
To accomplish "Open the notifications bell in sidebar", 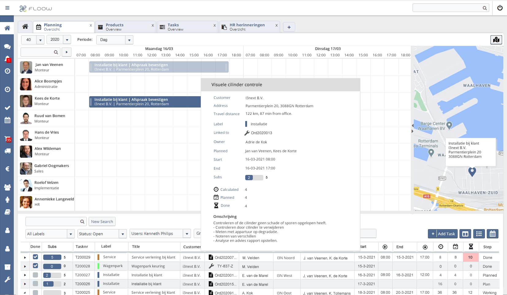I will pyautogui.click(x=7, y=59).
